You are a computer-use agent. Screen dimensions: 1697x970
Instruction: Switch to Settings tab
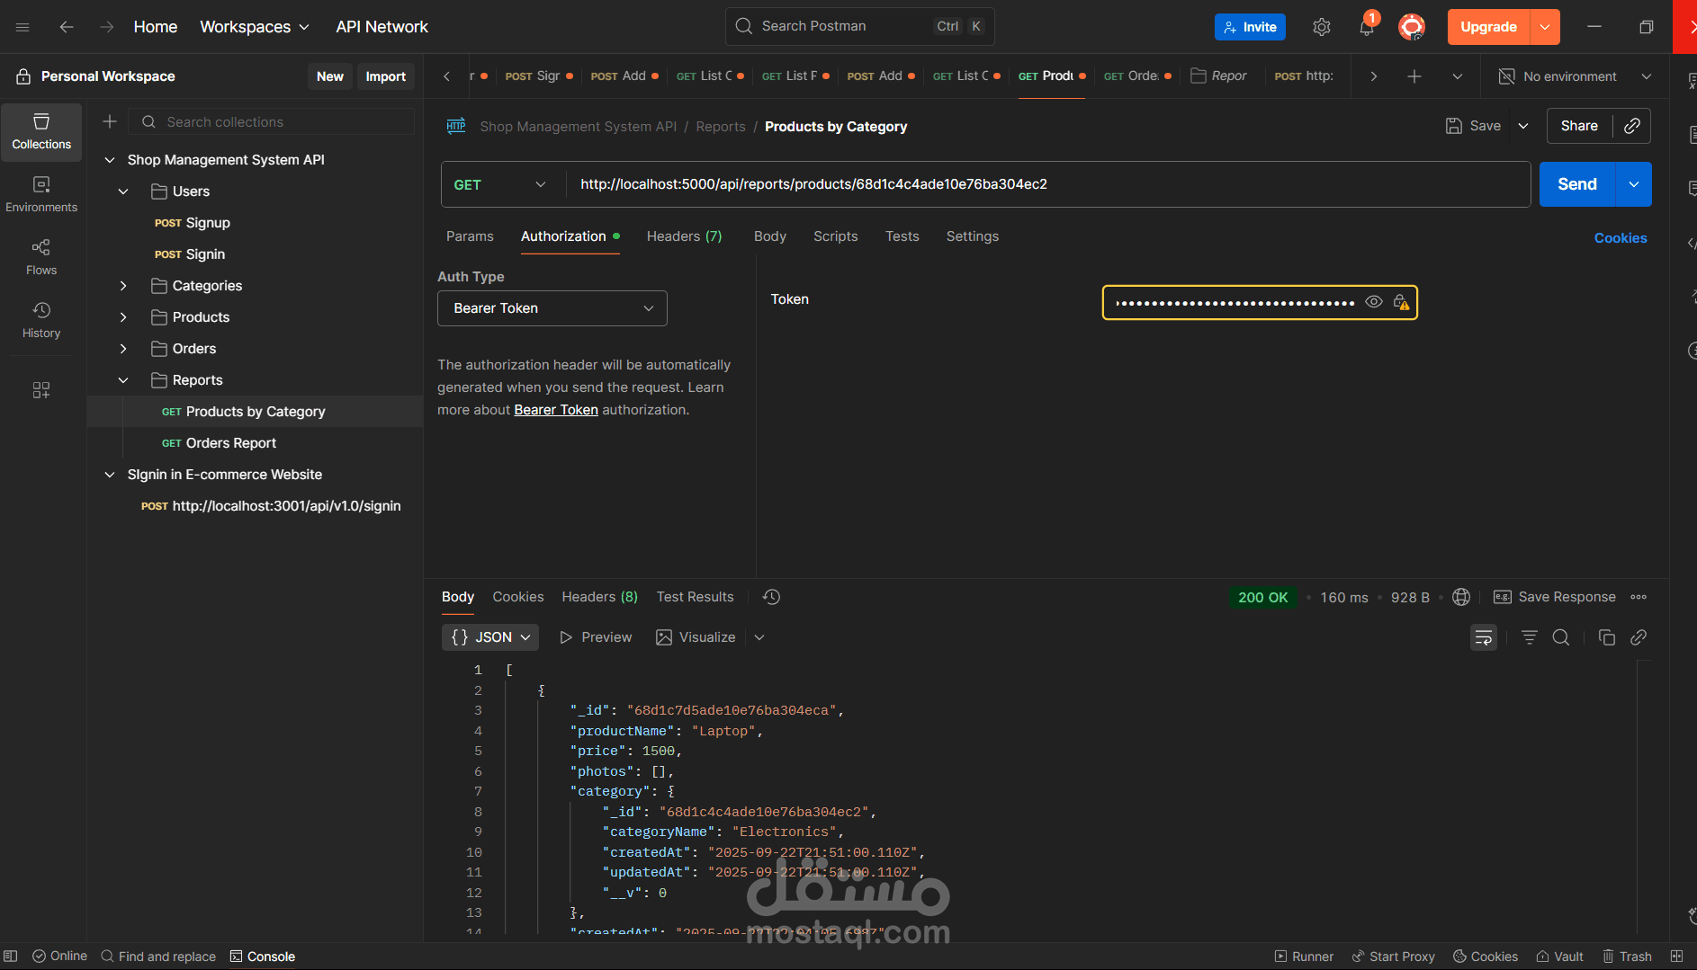973,236
